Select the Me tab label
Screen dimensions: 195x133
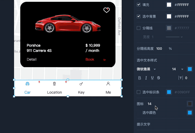coord(108,92)
